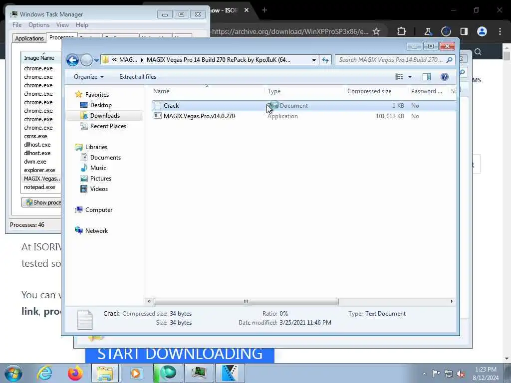The width and height of the screenshot is (511, 383).
Task: Close the ISORIVER Chrome tab
Action: (x=247, y=10)
